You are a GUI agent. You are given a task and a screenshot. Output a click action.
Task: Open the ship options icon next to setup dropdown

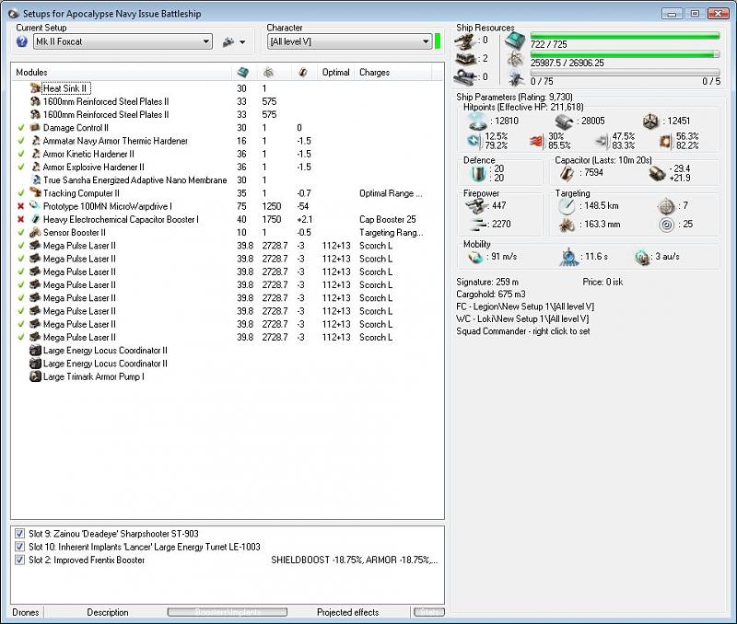click(x=228, y=42)
